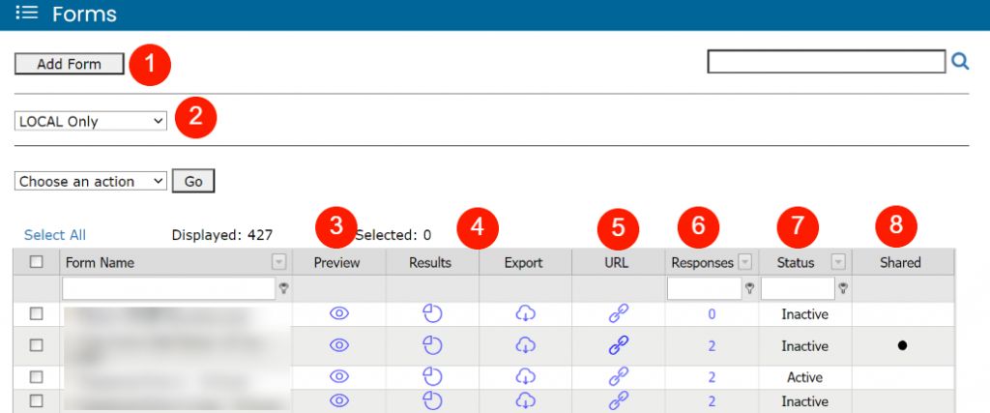Focus the Status filter field
990x413 pixels.
pos(798,288)
